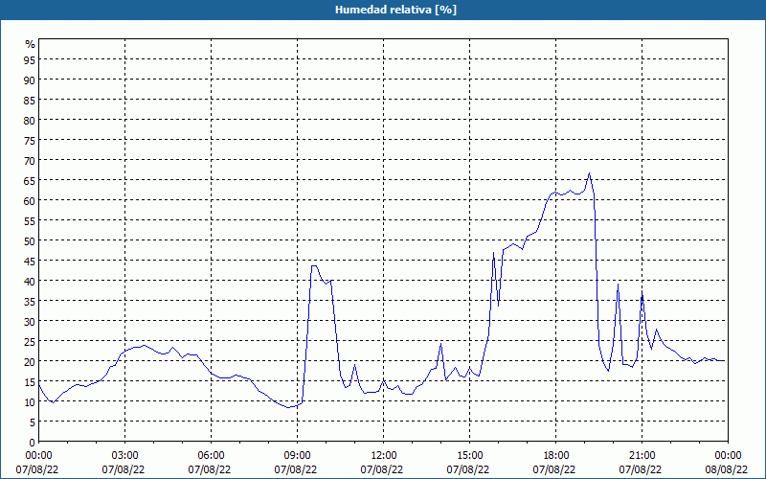Click the 50 vertical axis label
This screenshot has height=479, width=766.
(x=30, y=241)
